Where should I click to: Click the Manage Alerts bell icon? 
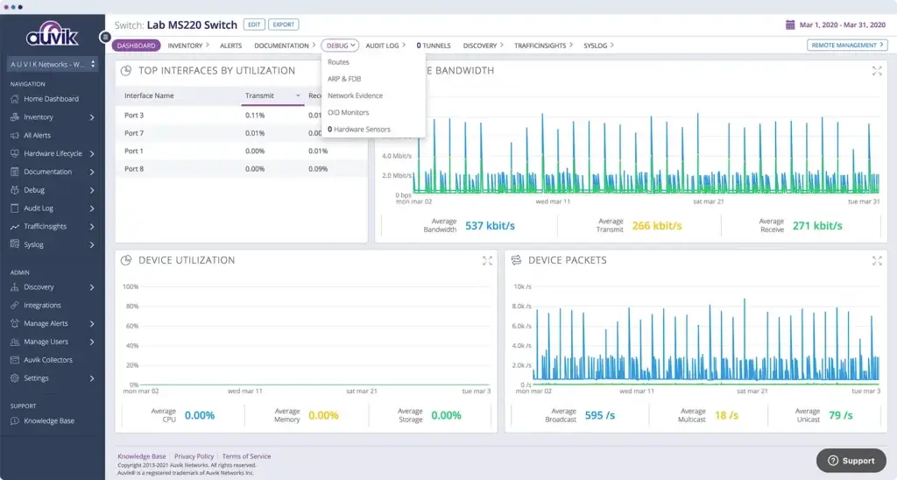14,323
